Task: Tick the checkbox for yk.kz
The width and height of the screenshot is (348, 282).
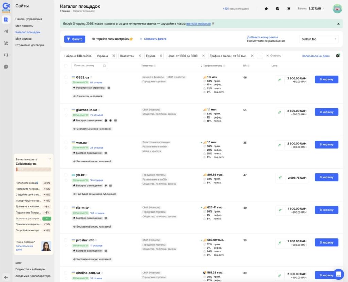Action: [x=66, y=175]
